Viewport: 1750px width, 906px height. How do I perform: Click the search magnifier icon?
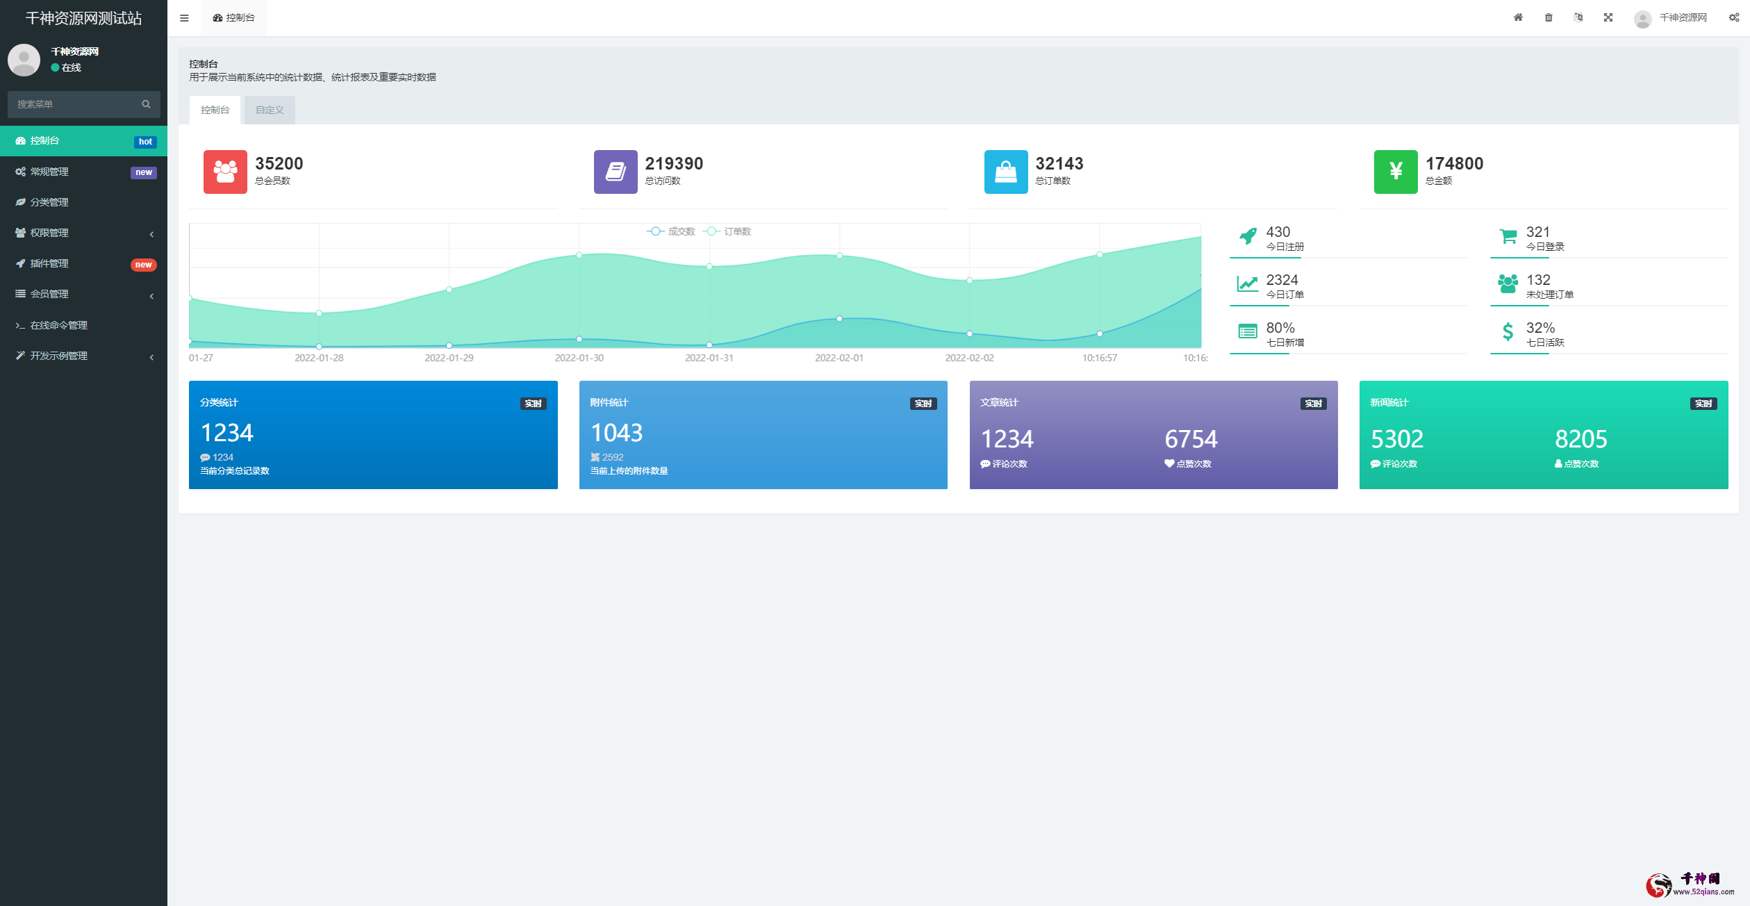pos(146,104)
